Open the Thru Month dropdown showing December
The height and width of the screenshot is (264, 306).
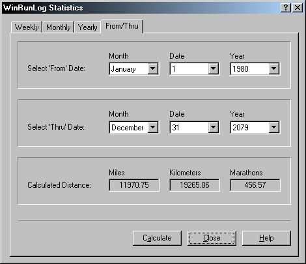tap(134, 127)
